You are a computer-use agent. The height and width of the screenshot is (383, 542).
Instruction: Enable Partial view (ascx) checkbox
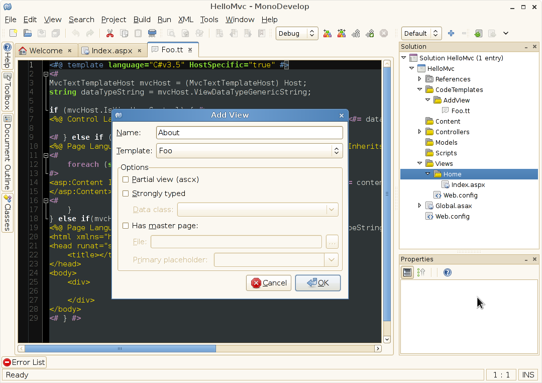tap(126, 179)
